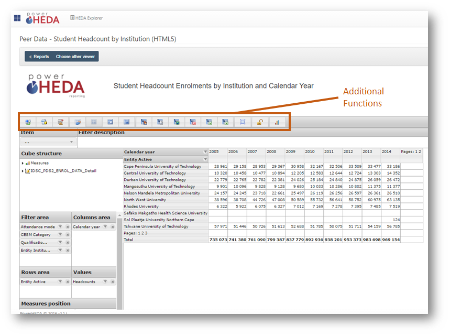Remove Headcounts from the Values area

coord(113,281)
